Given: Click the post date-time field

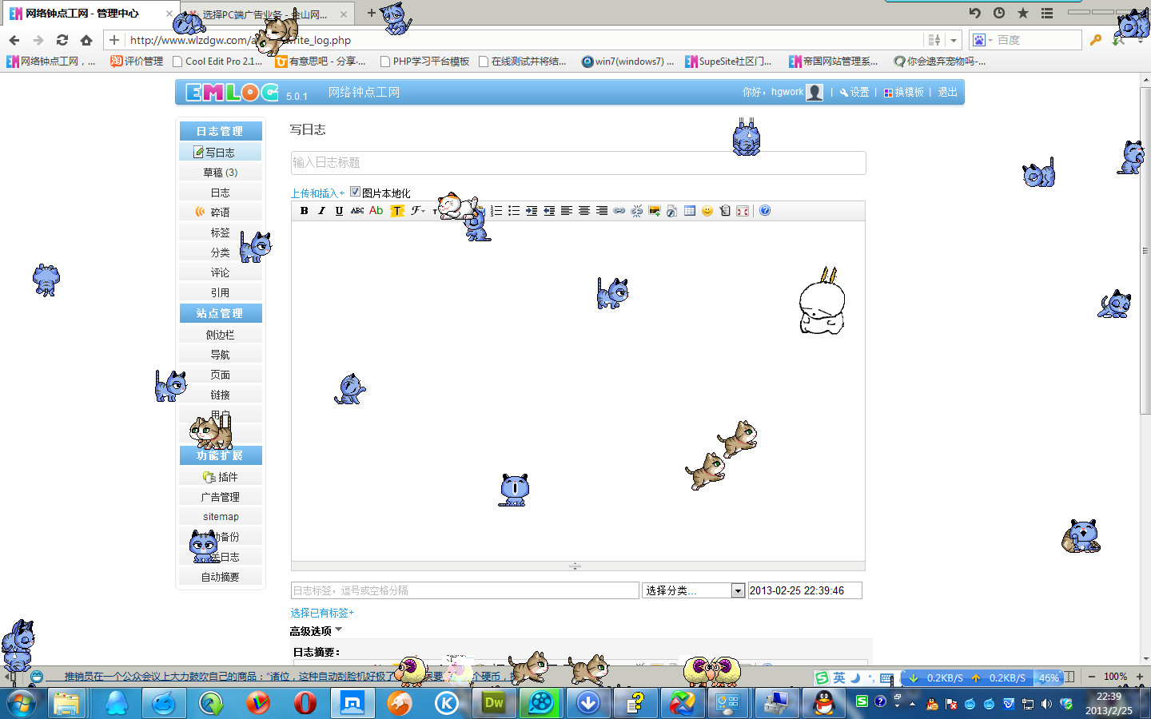Looking at the screenshot, I should pos(805,590).
